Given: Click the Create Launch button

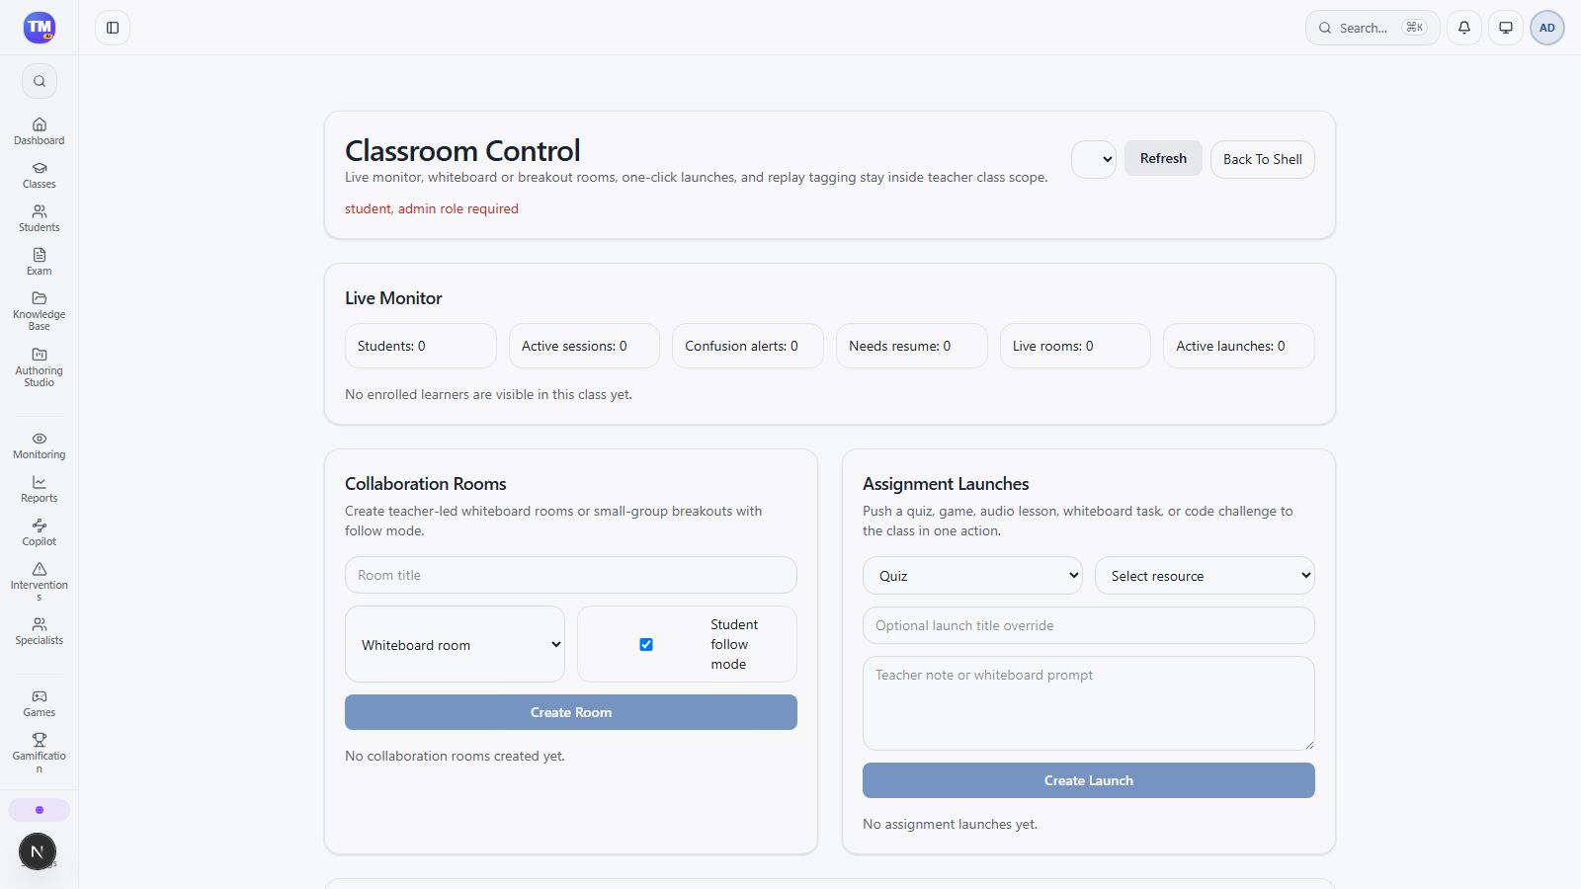Looking at the screenshot, I should tap(1089, 780).
